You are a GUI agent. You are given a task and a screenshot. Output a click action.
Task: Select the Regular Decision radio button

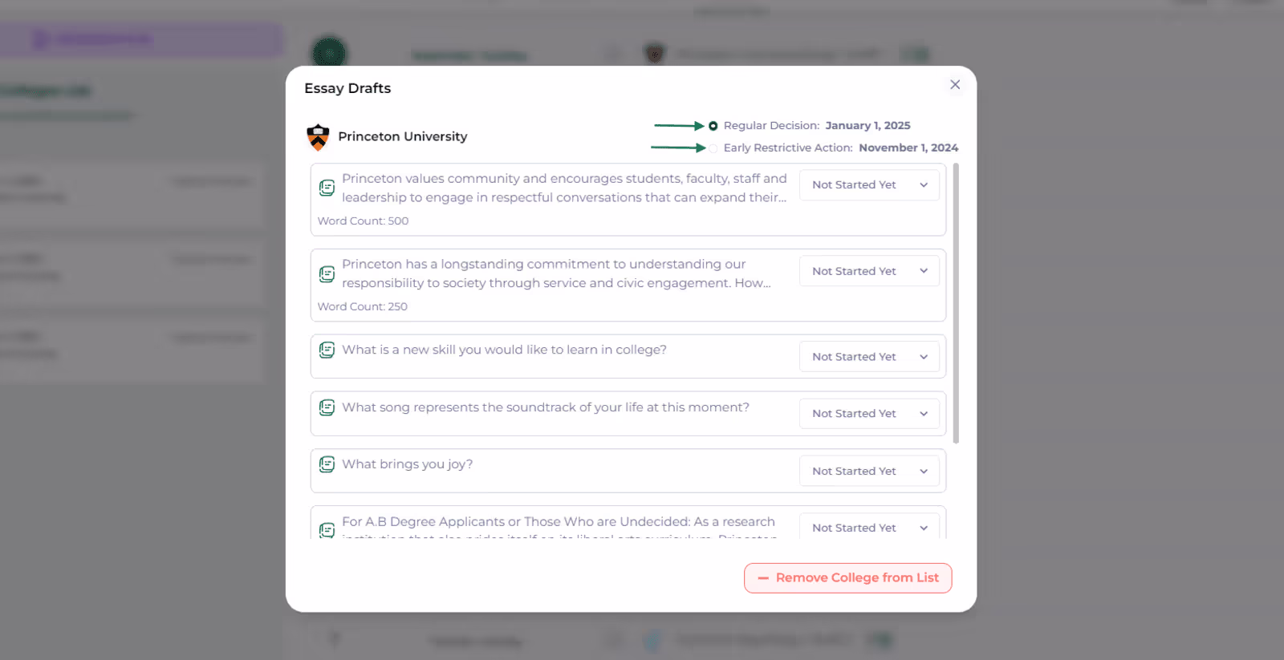[x=713, y=126]
